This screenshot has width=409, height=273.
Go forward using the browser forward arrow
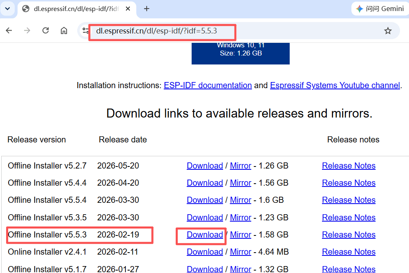27,31
